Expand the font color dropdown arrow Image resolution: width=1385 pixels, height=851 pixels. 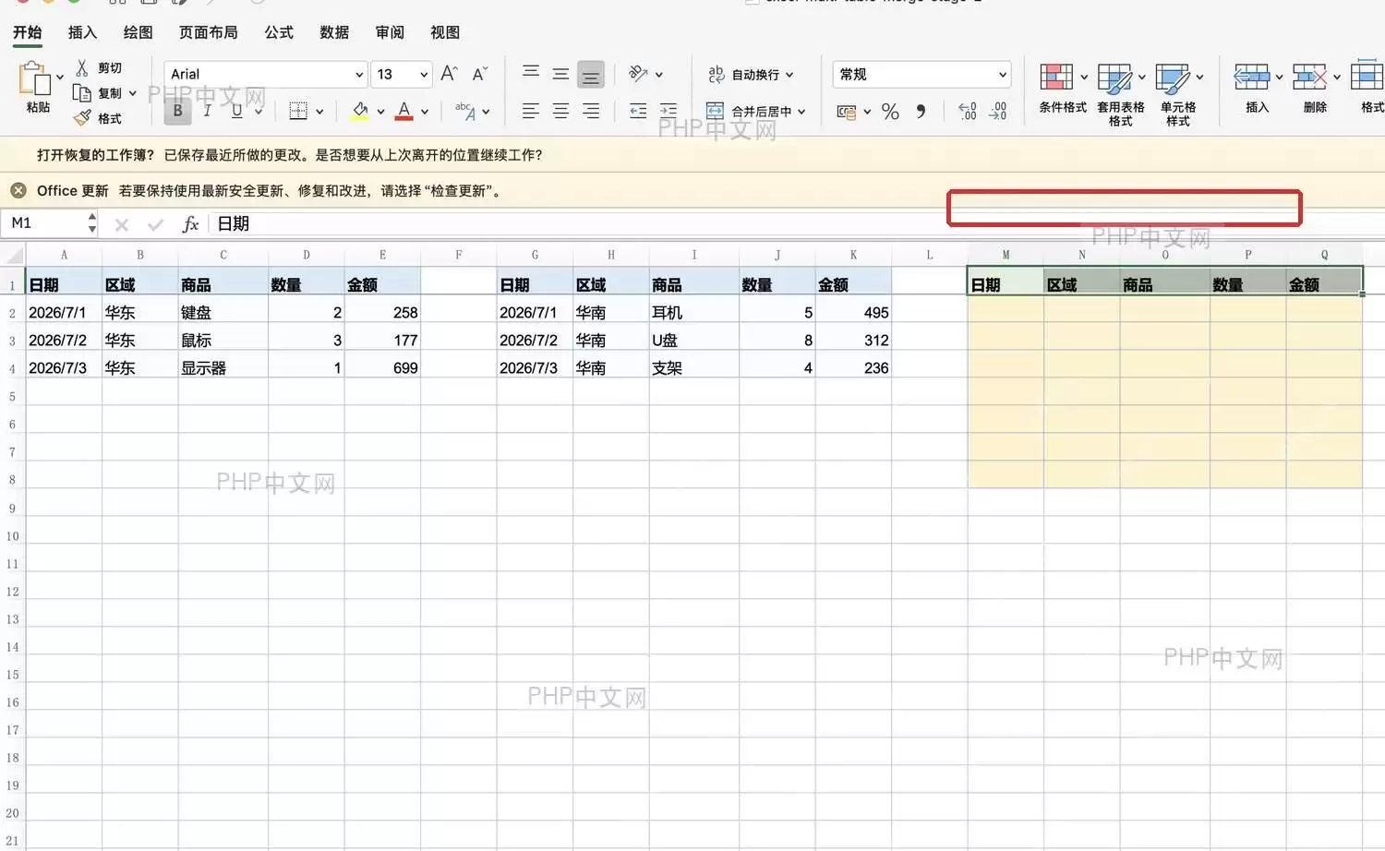point(425,112)
